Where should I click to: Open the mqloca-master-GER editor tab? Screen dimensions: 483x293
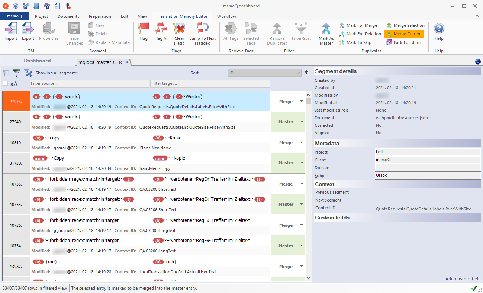(x=101, y=63)
